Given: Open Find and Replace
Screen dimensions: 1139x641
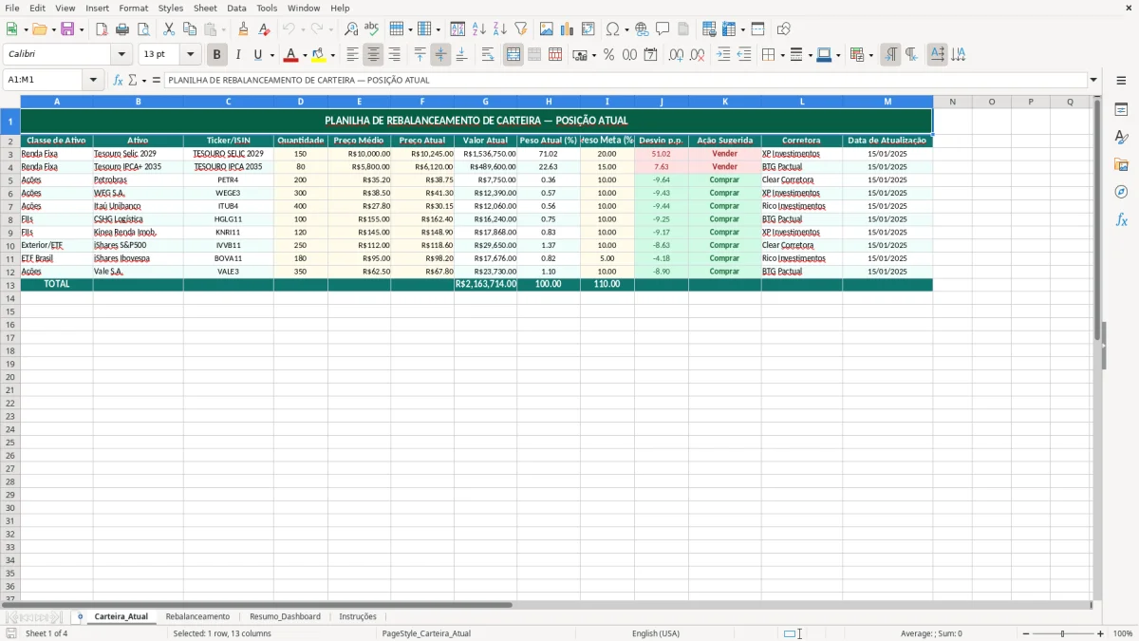Looking at the screenshot, I should [x=351, y=29].
